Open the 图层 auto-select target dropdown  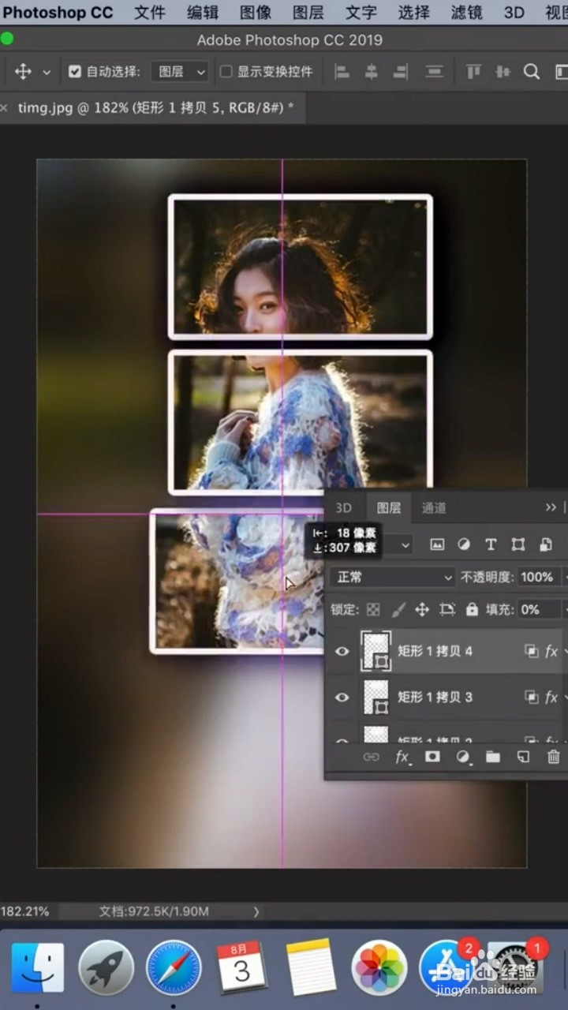[179, 72]
